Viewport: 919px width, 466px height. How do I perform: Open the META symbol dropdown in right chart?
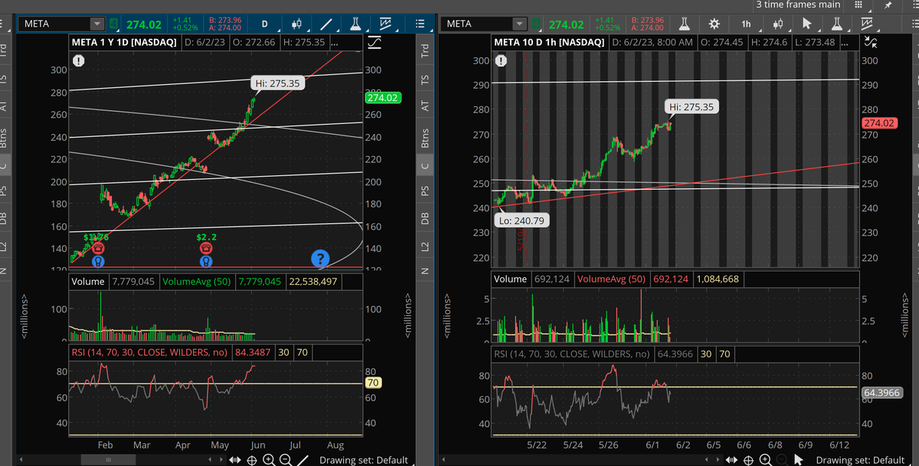[521, 24]
